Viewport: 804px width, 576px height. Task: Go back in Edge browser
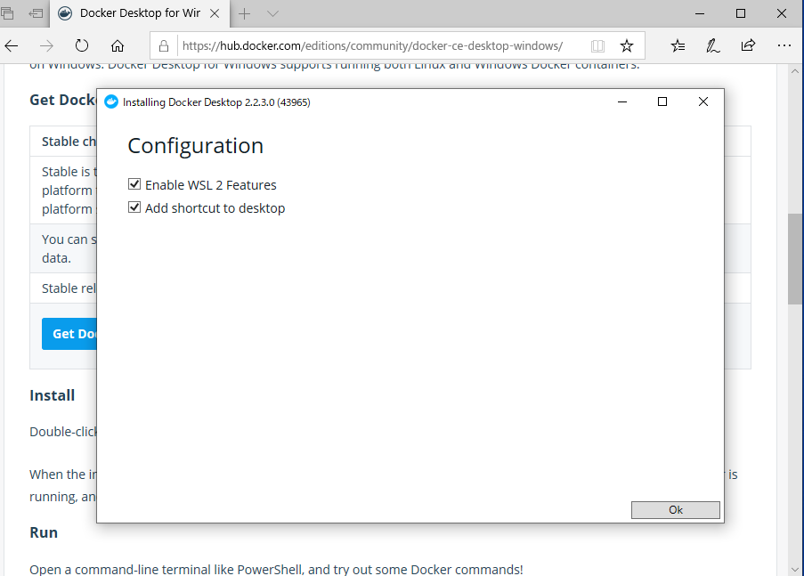12,45
